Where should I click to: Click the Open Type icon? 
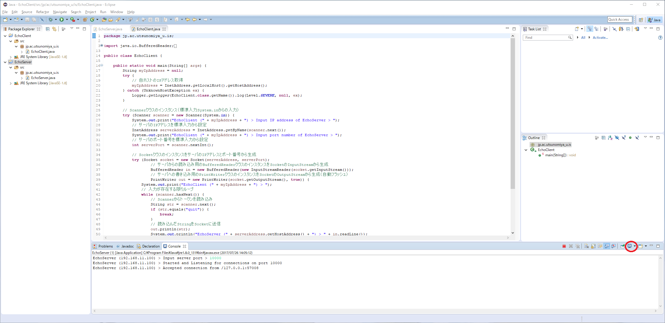[104, 20]
